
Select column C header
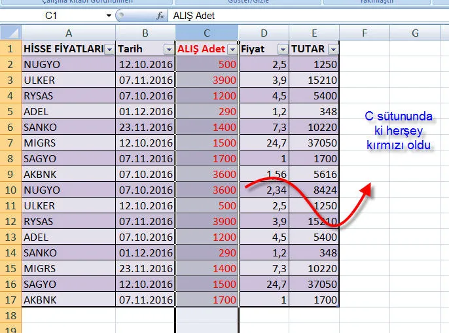click(x=207, y=33)
